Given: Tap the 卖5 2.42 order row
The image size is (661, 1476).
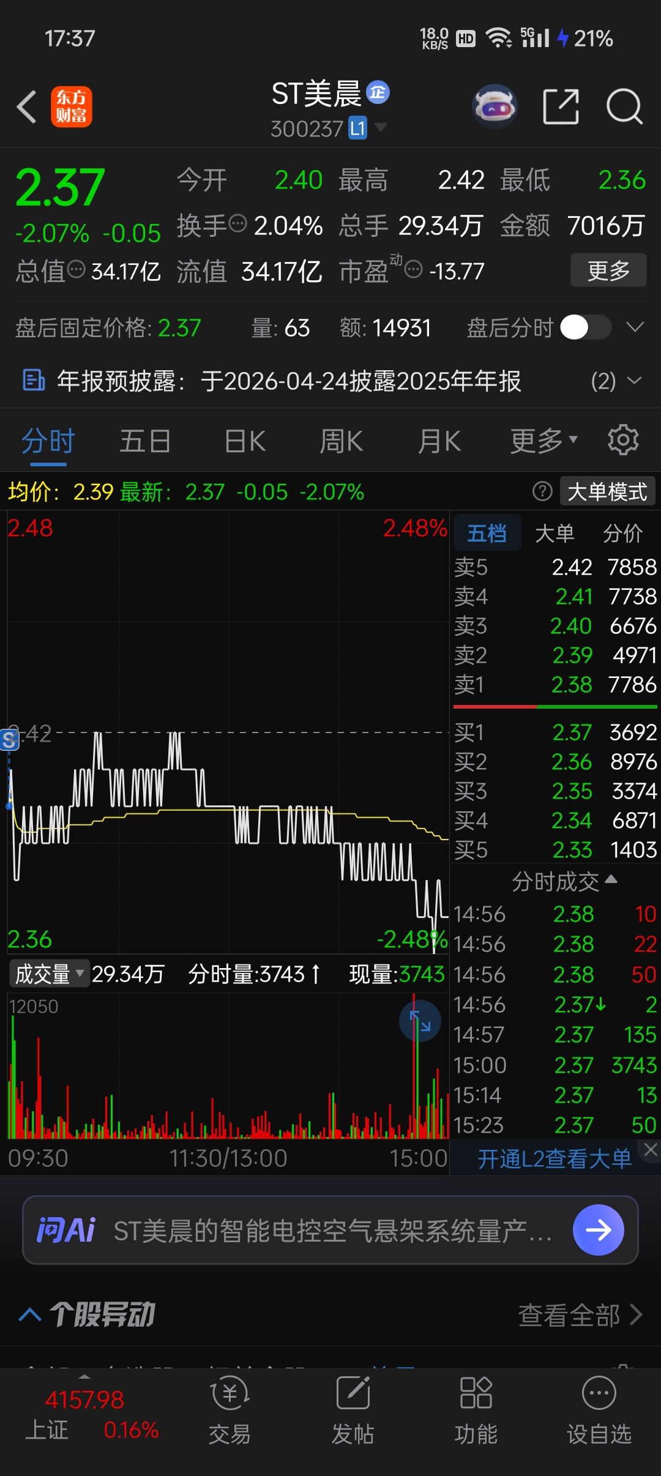Looking at the screenshot, I should point(555,567).
